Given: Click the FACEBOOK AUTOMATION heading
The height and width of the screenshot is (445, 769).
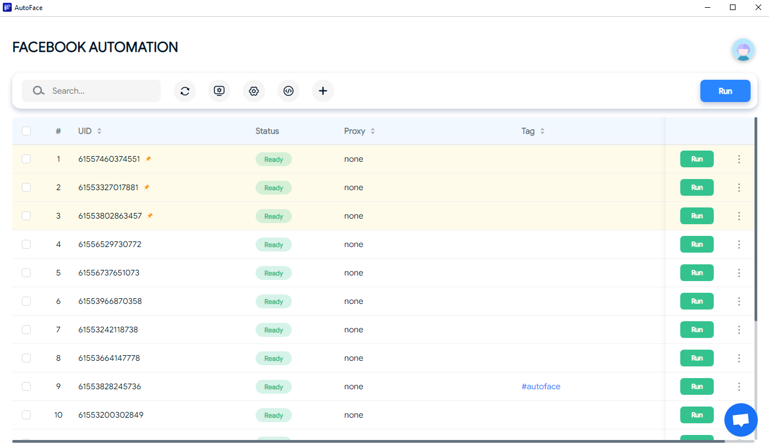Looking at the screenshot, I should pyautogui.click(x=95, y=47).
